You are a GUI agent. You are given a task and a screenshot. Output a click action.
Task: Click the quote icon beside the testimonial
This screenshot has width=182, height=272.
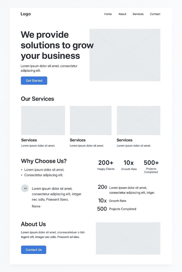[25, 188]
